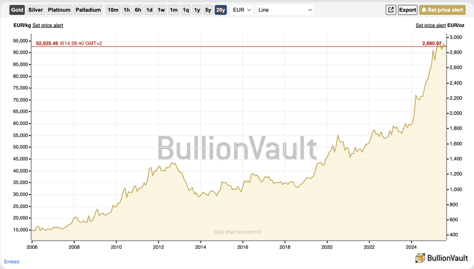This screenshot has width=474, height=269.
Task: Select the 1d time range
Action: coord(150,10)
